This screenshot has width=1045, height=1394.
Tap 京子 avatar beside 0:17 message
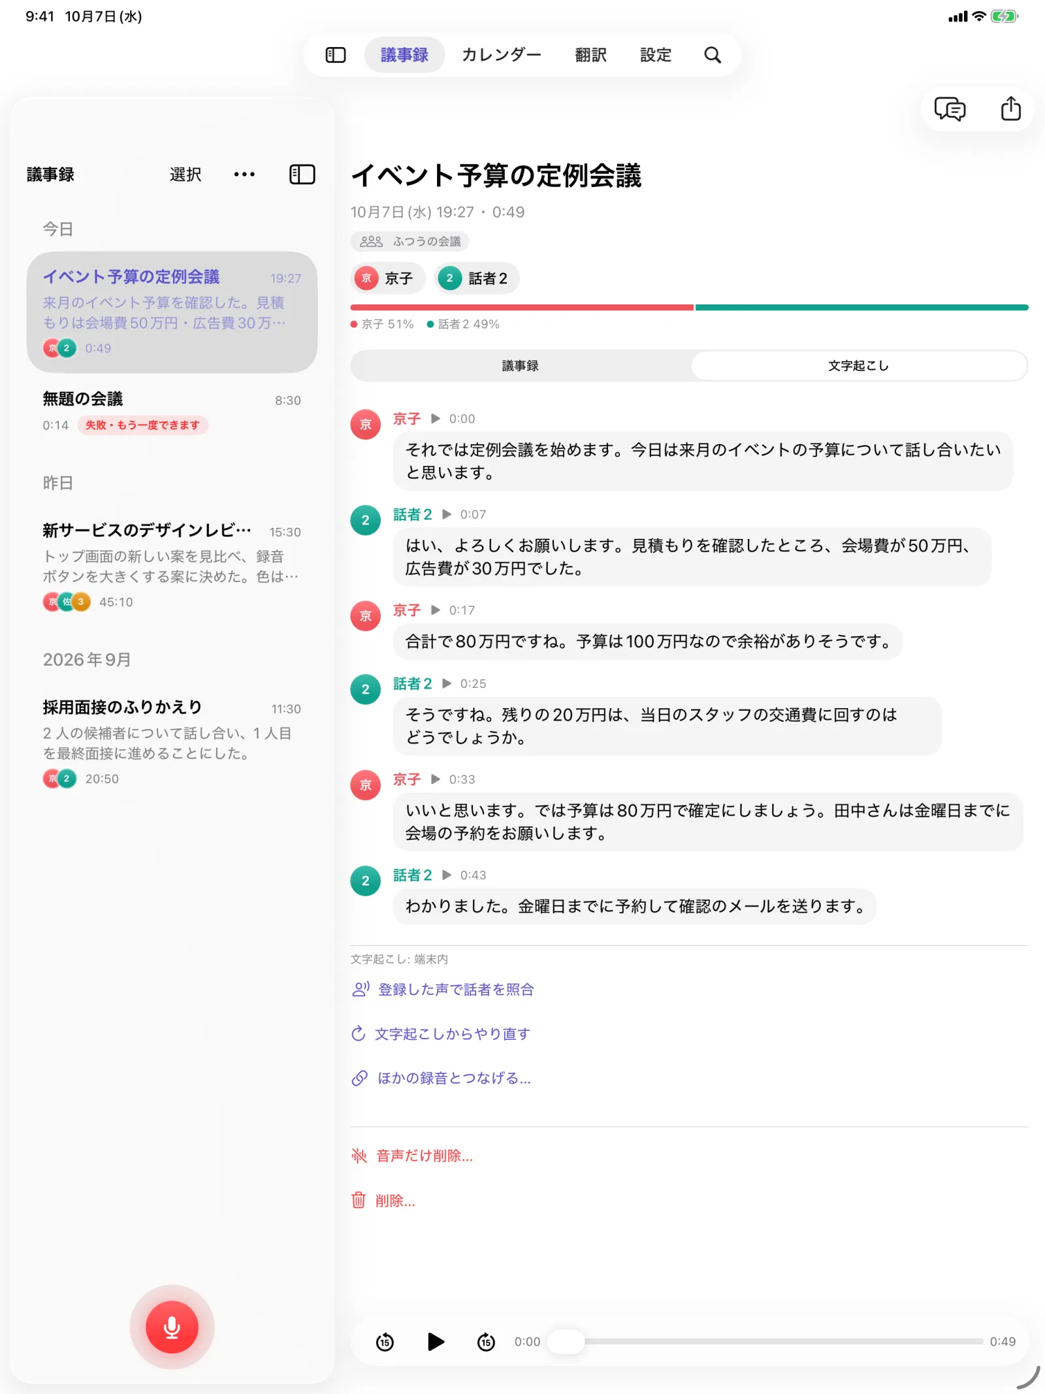click(x=365, y=616)
